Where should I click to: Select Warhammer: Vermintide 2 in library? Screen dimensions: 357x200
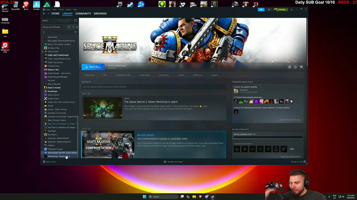pos(59,156)
